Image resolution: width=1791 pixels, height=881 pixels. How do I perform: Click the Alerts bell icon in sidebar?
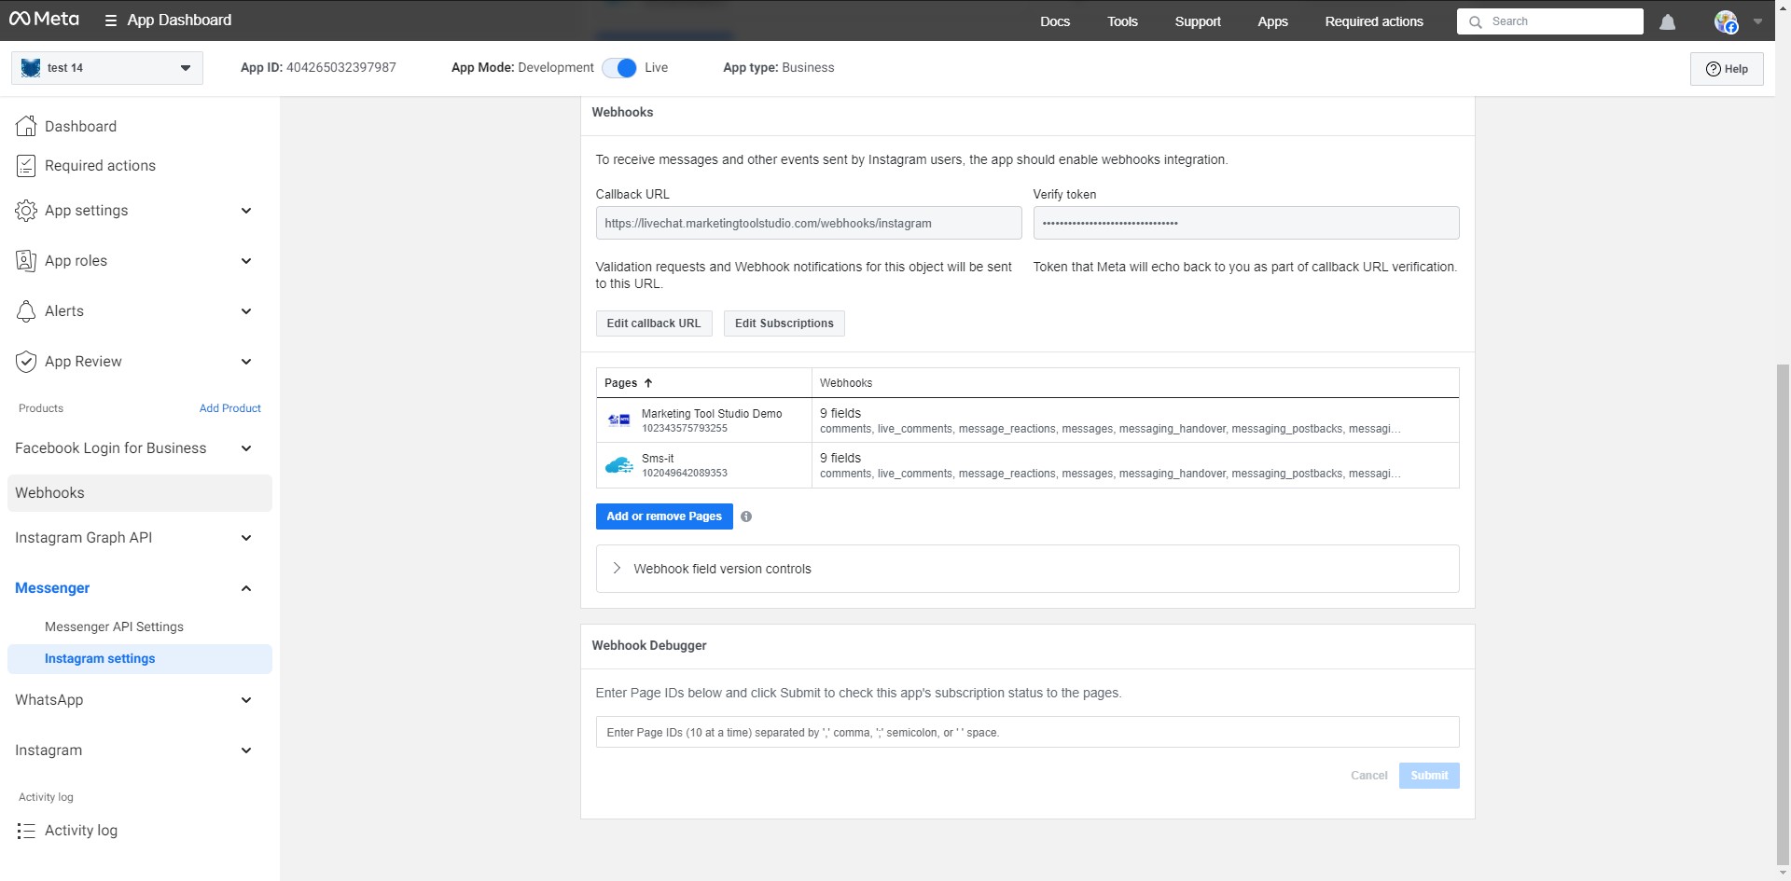[x=26, y=311]
